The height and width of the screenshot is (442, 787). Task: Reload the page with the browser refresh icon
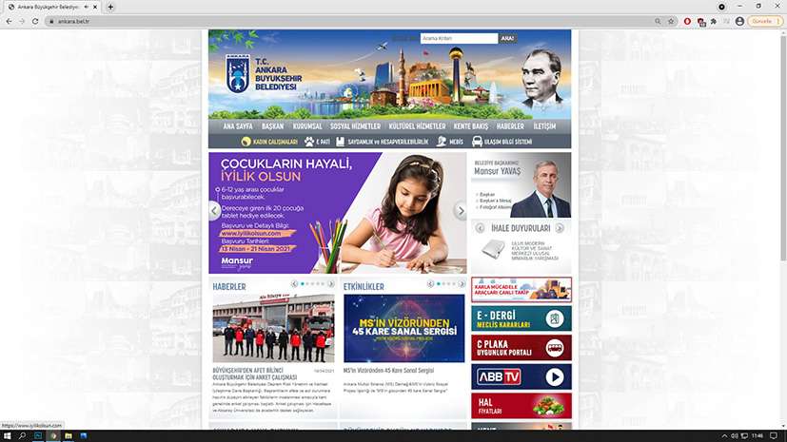click(36, 21)
